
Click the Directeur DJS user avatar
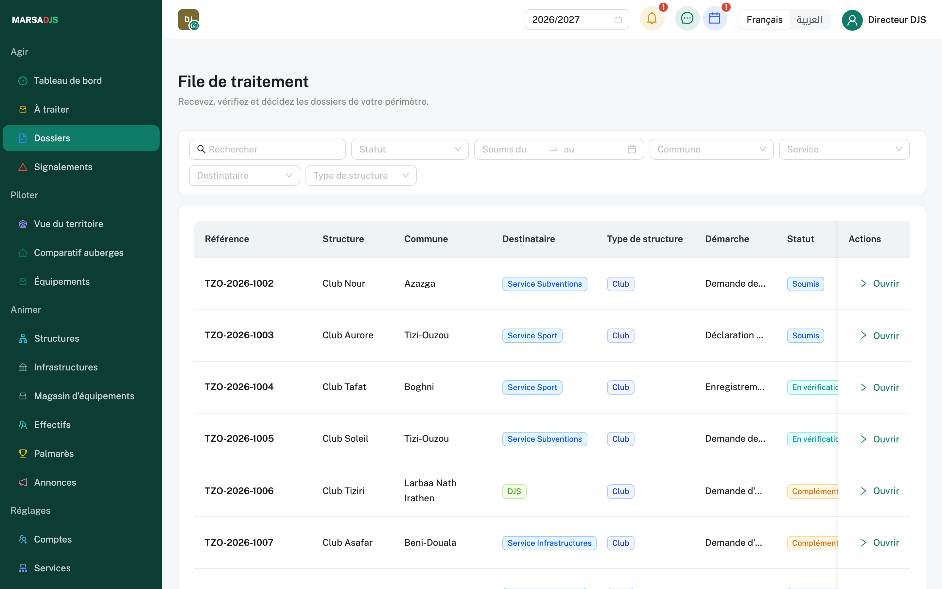(x=852, y=20)
